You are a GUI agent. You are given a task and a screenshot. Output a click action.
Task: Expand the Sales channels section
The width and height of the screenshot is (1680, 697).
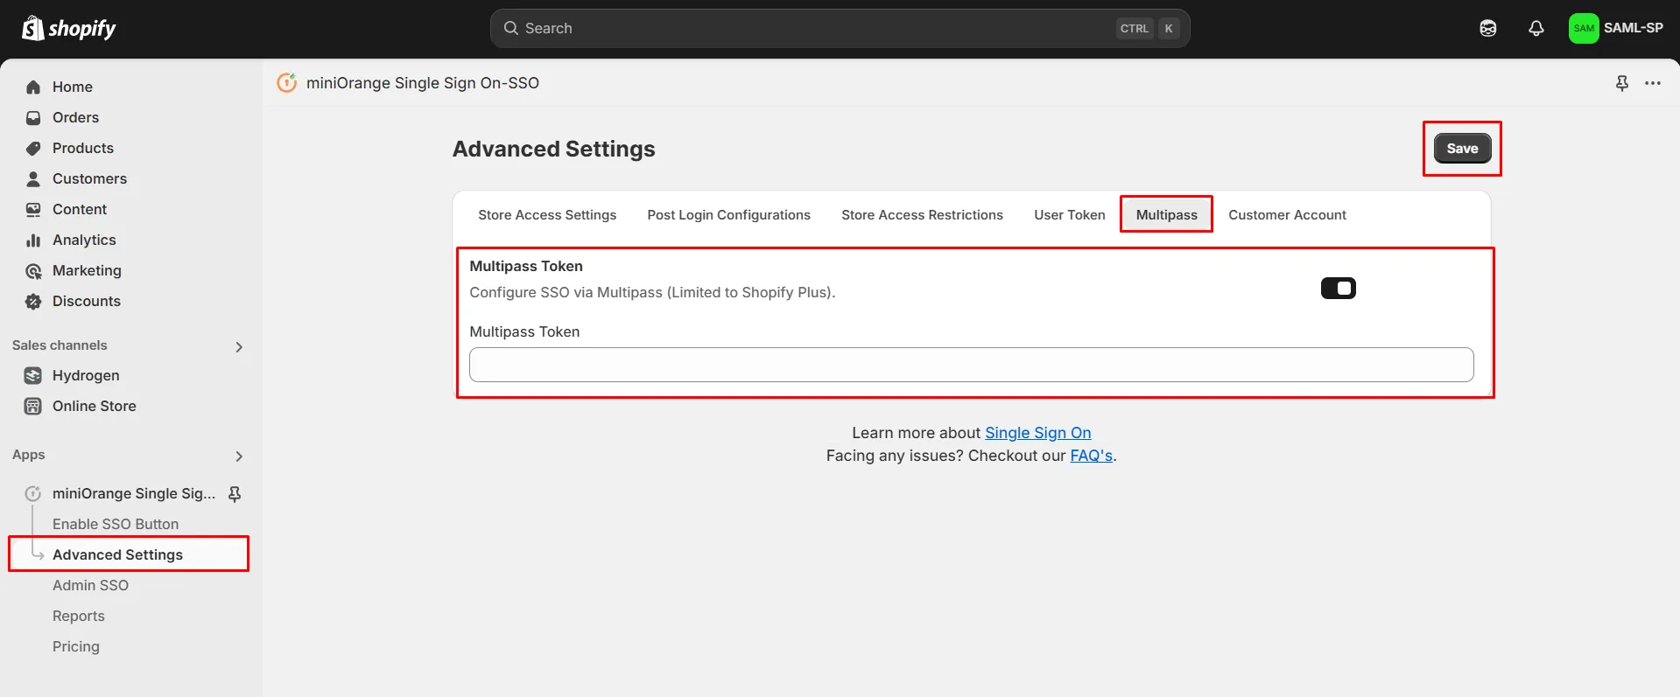point(239,347)
